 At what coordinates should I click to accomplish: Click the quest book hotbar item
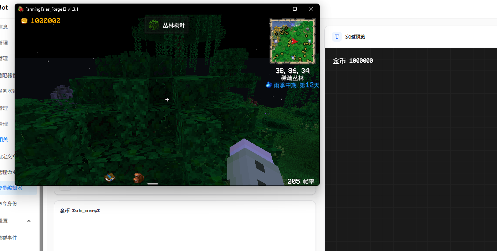click(x=109, y=177)
